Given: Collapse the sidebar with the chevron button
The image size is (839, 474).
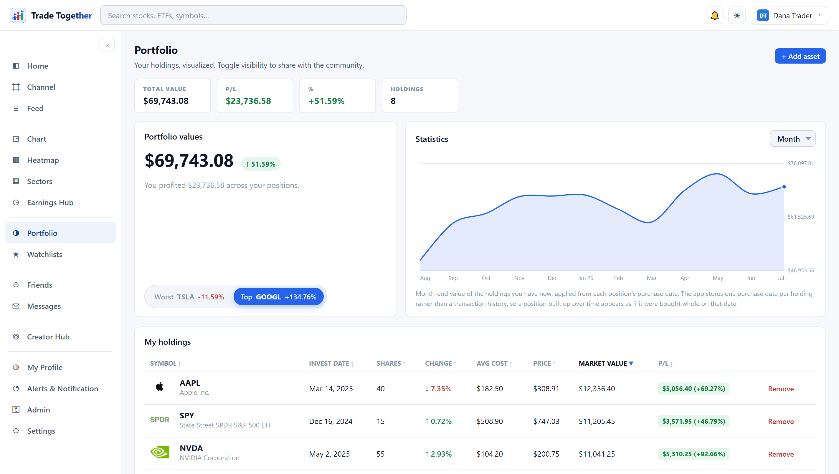Looking at the screenshot, I should tap(107, 45).
